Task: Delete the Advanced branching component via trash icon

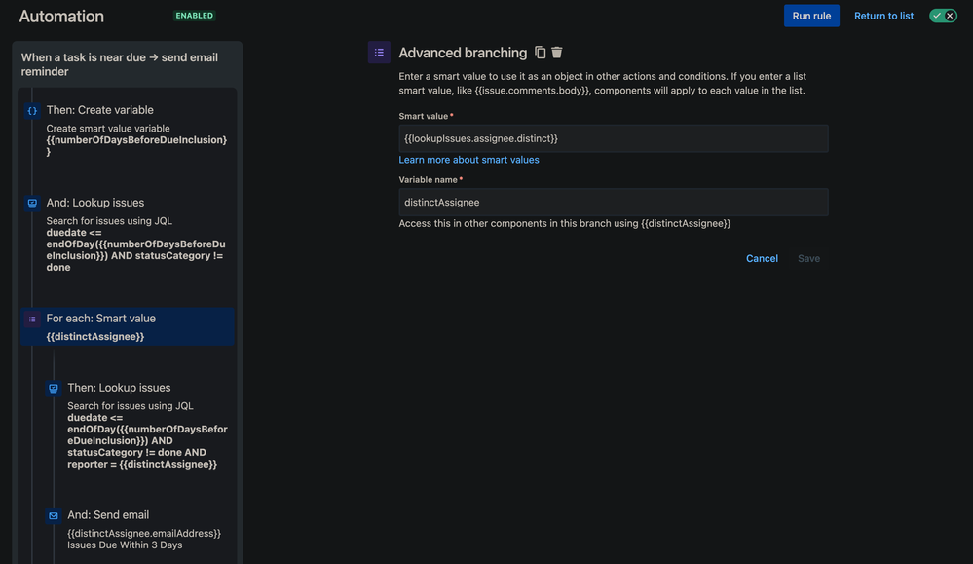Action: (x=556, y=53)
